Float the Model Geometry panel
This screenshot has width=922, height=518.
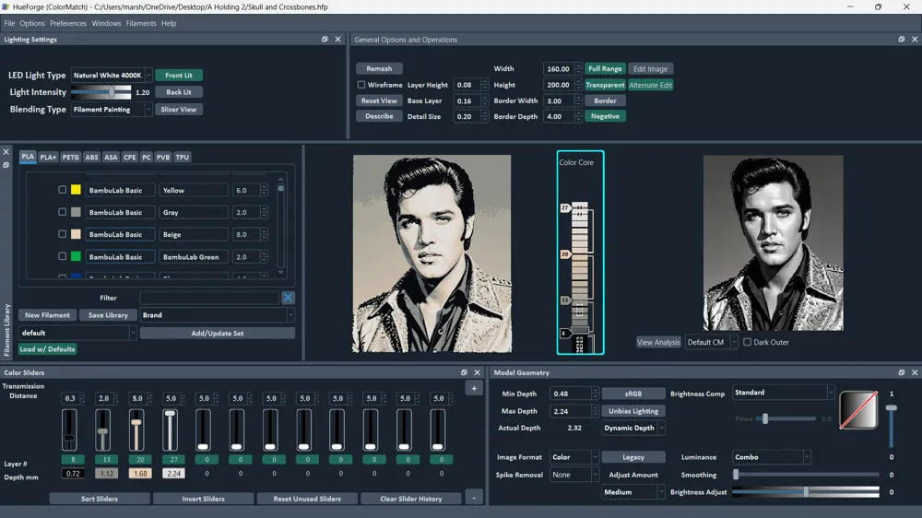902,372
